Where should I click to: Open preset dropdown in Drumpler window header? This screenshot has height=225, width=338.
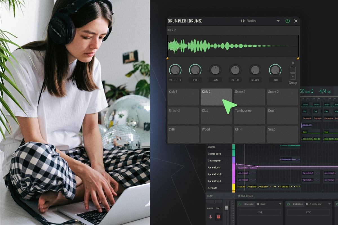278,21
